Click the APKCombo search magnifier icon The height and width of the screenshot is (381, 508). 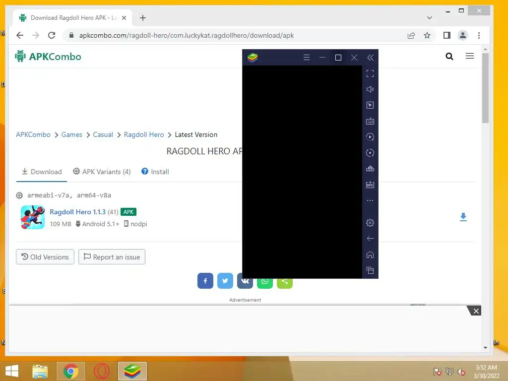point(449,57)
